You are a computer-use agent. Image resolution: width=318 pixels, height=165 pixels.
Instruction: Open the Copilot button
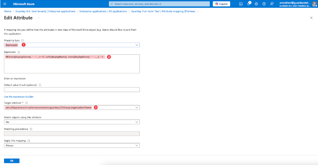[221, 4]
